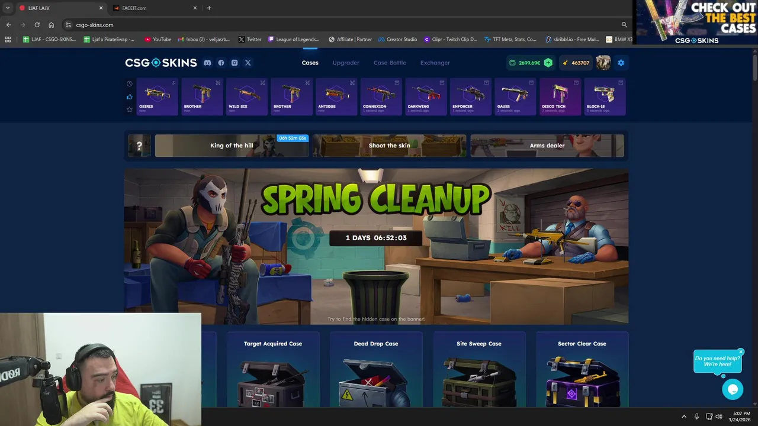Open the Exchanger tab
The width and height of the screenshot is (758, 426).
coord(435,63)
